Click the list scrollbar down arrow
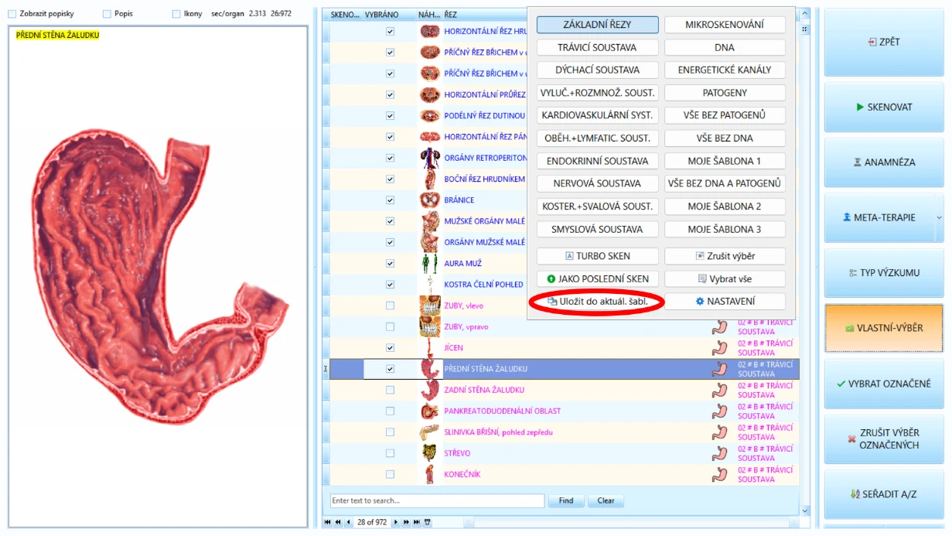The height and width of the screenshot is (536, 952). pyautogui.click(x=805, y=511)
